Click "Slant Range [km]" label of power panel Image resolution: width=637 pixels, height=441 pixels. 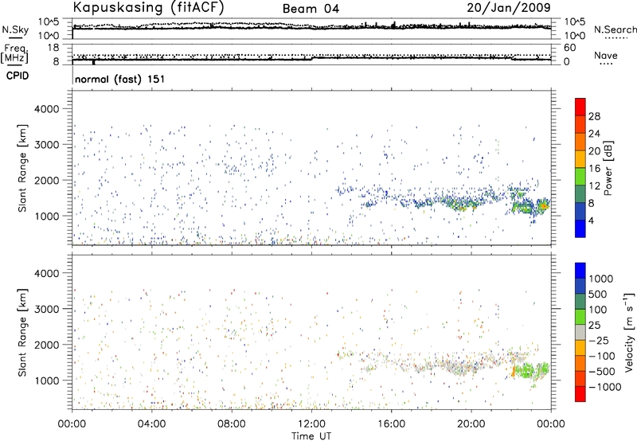coord(22,168)
